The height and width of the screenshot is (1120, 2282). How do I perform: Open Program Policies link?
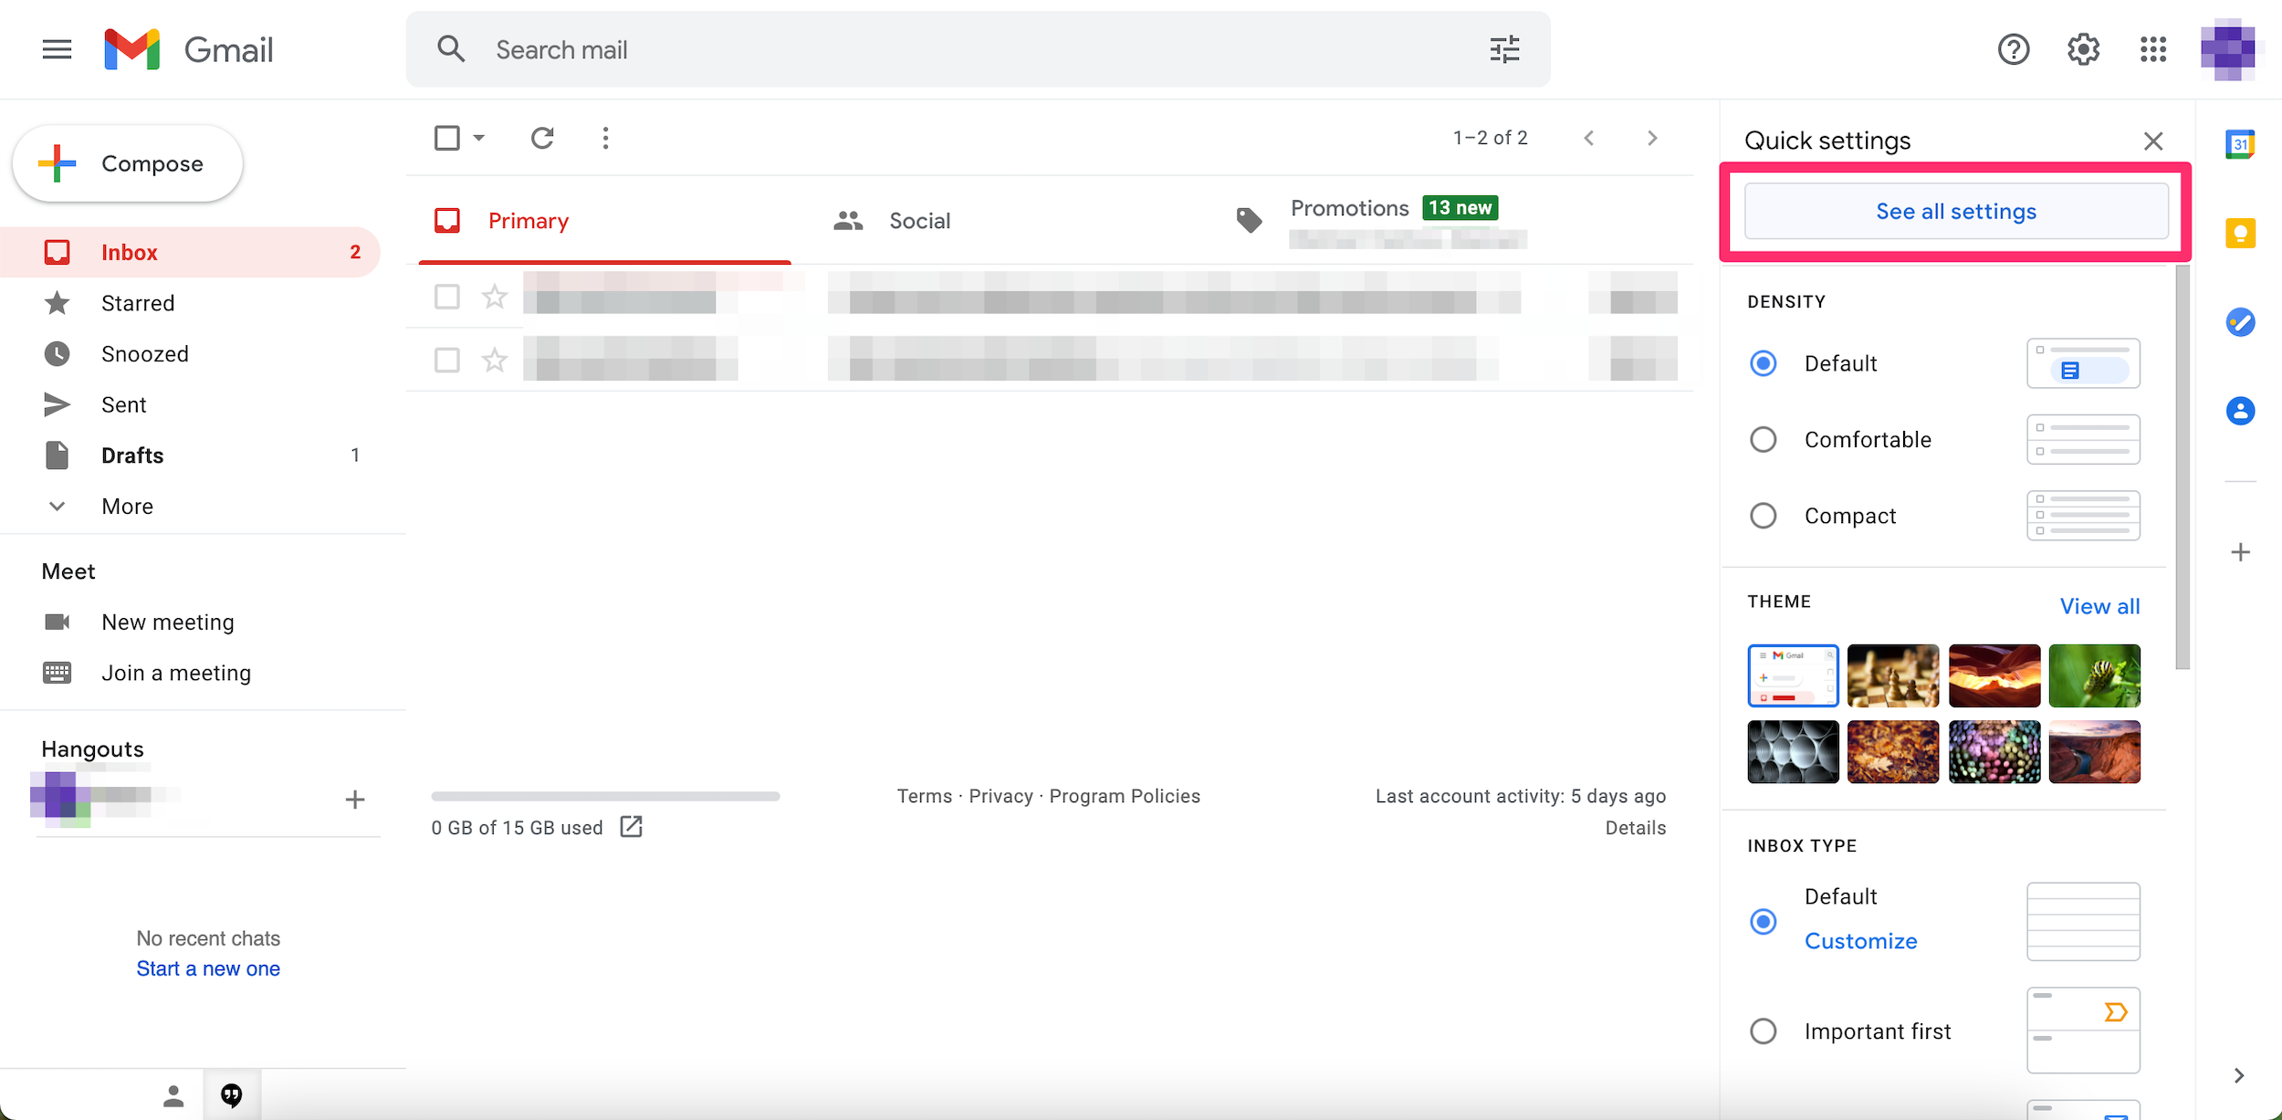1125,796
